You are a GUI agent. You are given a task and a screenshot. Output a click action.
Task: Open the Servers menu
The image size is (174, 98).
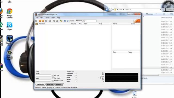coord(47,18)
